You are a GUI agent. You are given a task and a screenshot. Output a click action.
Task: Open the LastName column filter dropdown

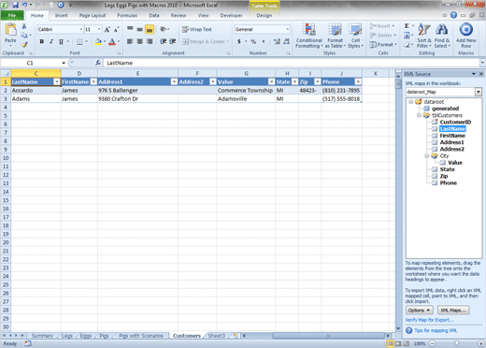click(x=57, y=82)
